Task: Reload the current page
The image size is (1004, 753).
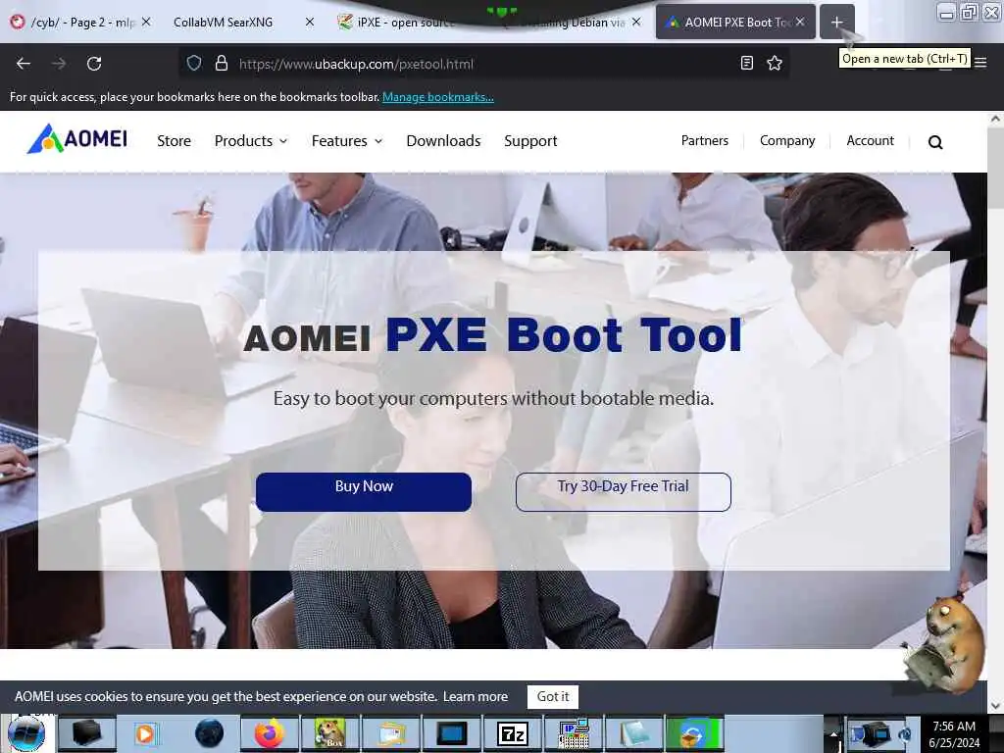Action: coord(94,64)
